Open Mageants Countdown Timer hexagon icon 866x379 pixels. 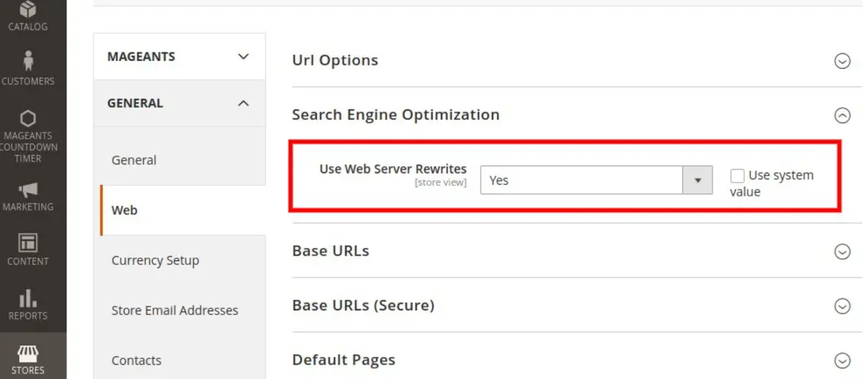click(28, 118)
